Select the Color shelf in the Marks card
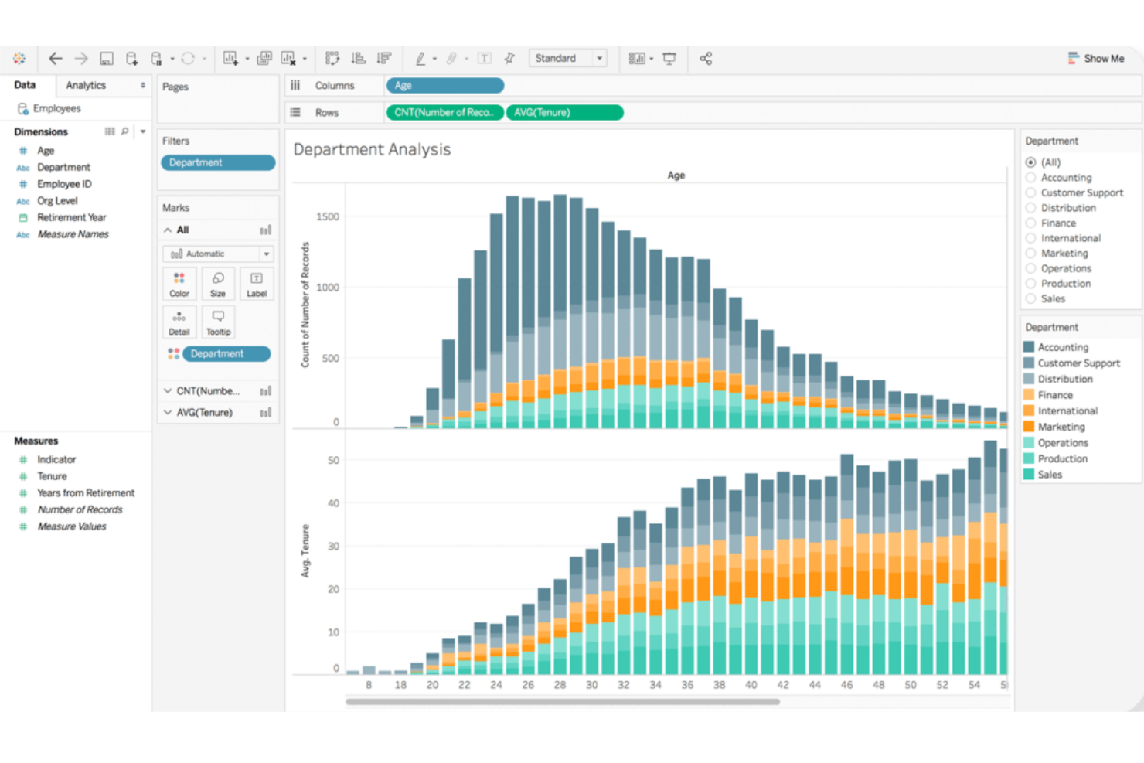The image size is (1144, 763). click(179, 284)
